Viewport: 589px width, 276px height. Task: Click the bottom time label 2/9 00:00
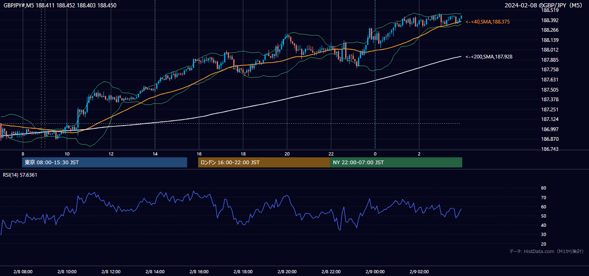(x=375, y=271)
